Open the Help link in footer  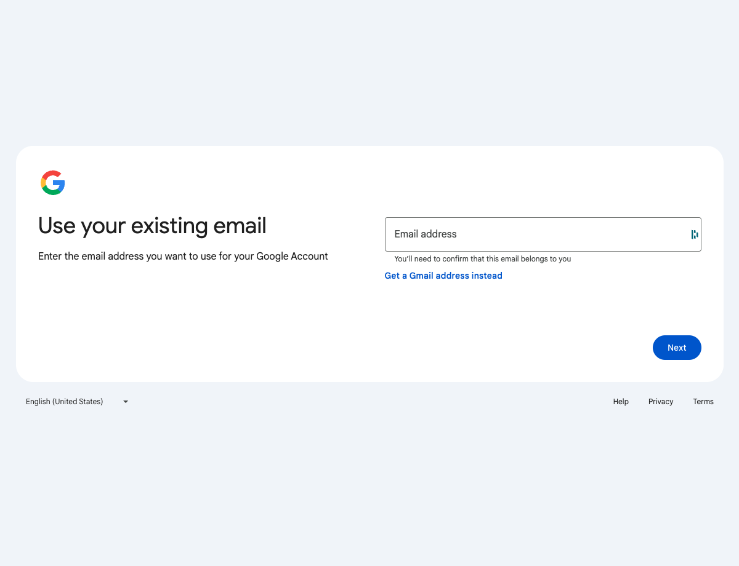[621, 402]
